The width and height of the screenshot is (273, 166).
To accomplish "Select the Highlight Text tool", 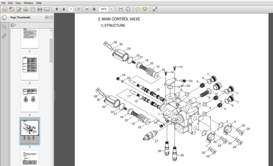I will (145, 9).
